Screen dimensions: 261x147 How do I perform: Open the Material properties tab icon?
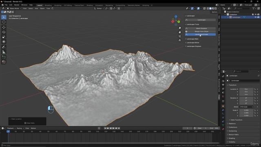click(x=223, y=129)
